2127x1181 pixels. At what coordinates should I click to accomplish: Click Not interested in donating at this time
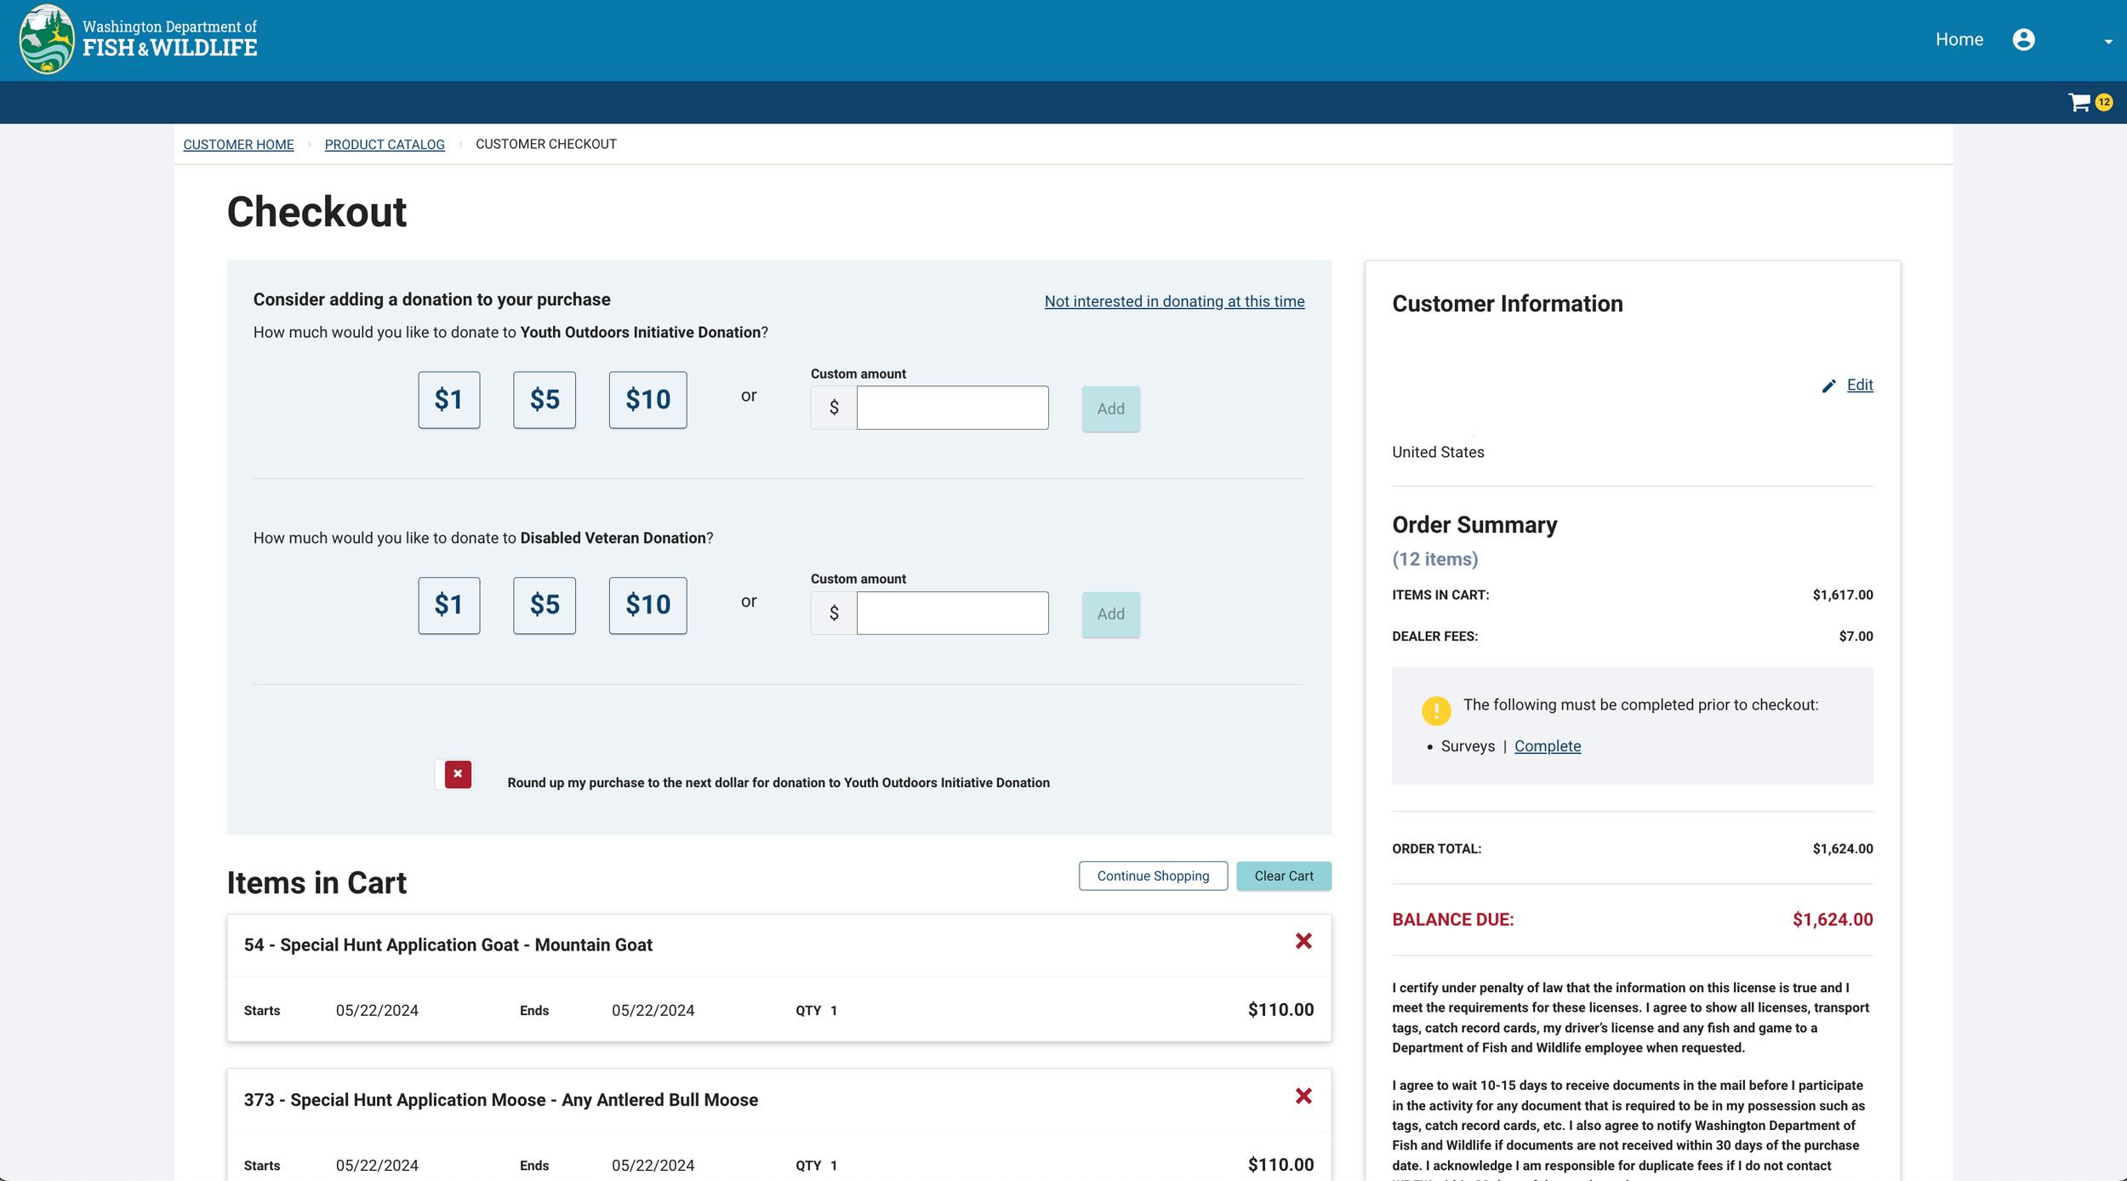click(1174, 301)
